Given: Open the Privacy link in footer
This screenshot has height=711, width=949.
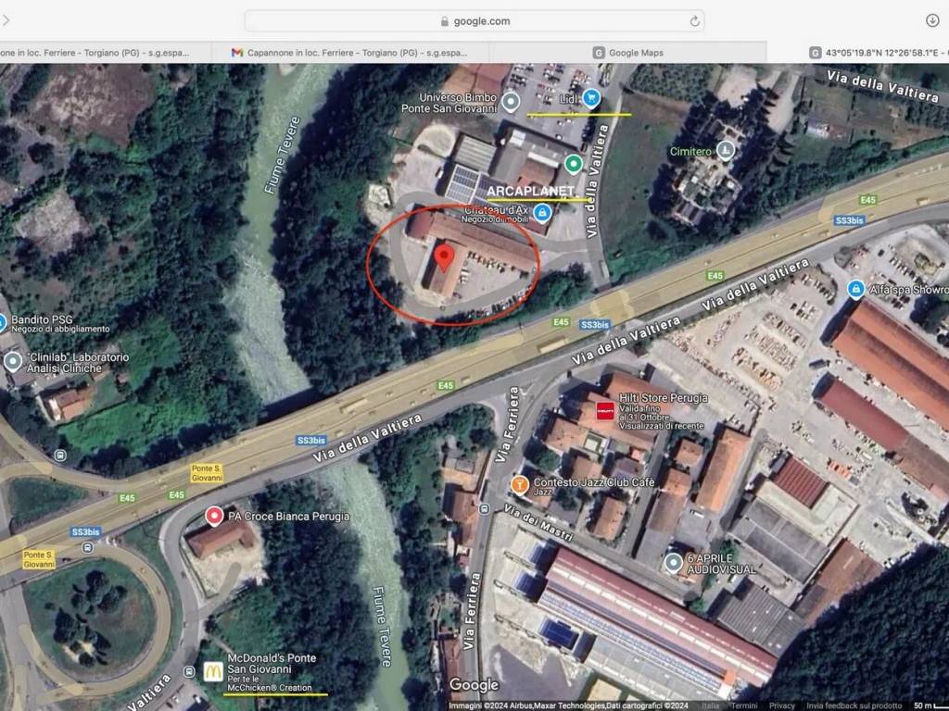Looking at the screenshot, I should click(781, 705).
